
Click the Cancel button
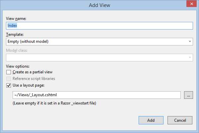[x=180, y=120]
